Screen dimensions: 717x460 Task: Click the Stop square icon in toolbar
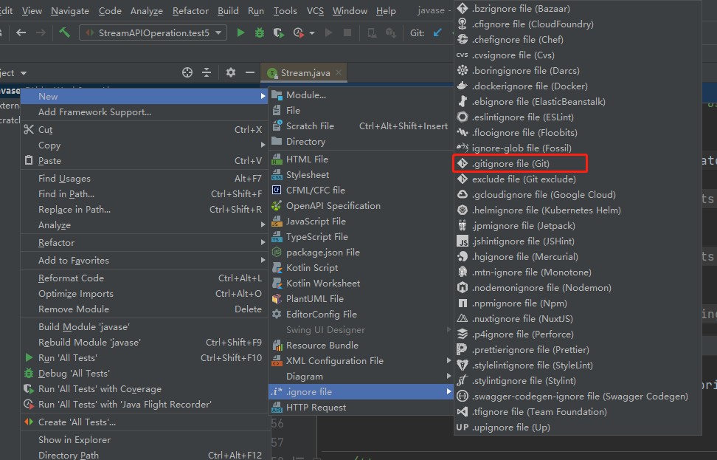click(347, 32)
